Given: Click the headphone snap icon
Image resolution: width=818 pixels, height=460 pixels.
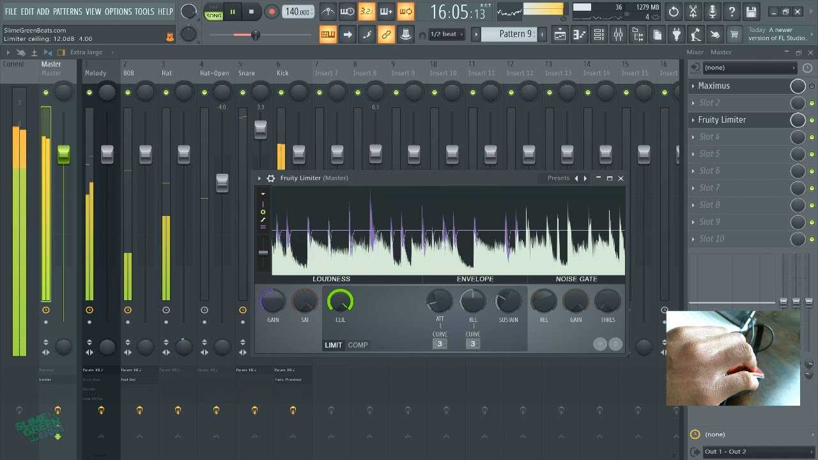Looking at the screenshot, I should (x=422, y=35).
